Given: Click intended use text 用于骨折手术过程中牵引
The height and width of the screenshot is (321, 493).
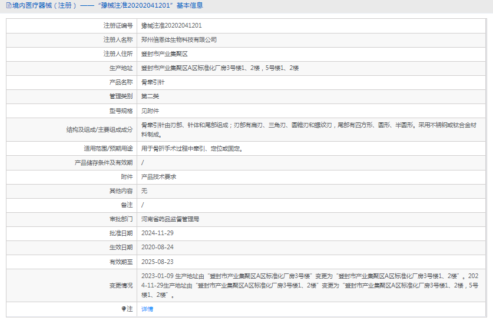Looking at the screenshot, I should [192, 149].
